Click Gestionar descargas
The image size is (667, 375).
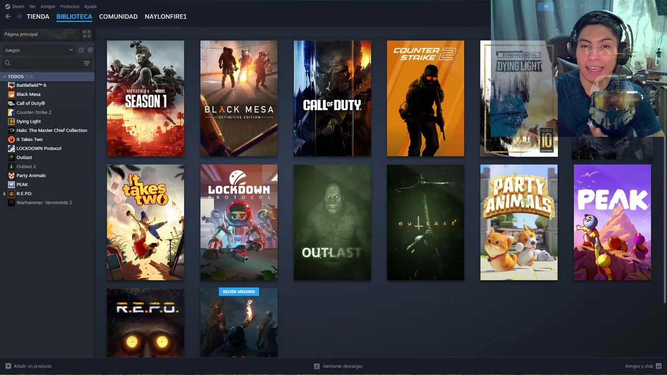tap(342, 366)
